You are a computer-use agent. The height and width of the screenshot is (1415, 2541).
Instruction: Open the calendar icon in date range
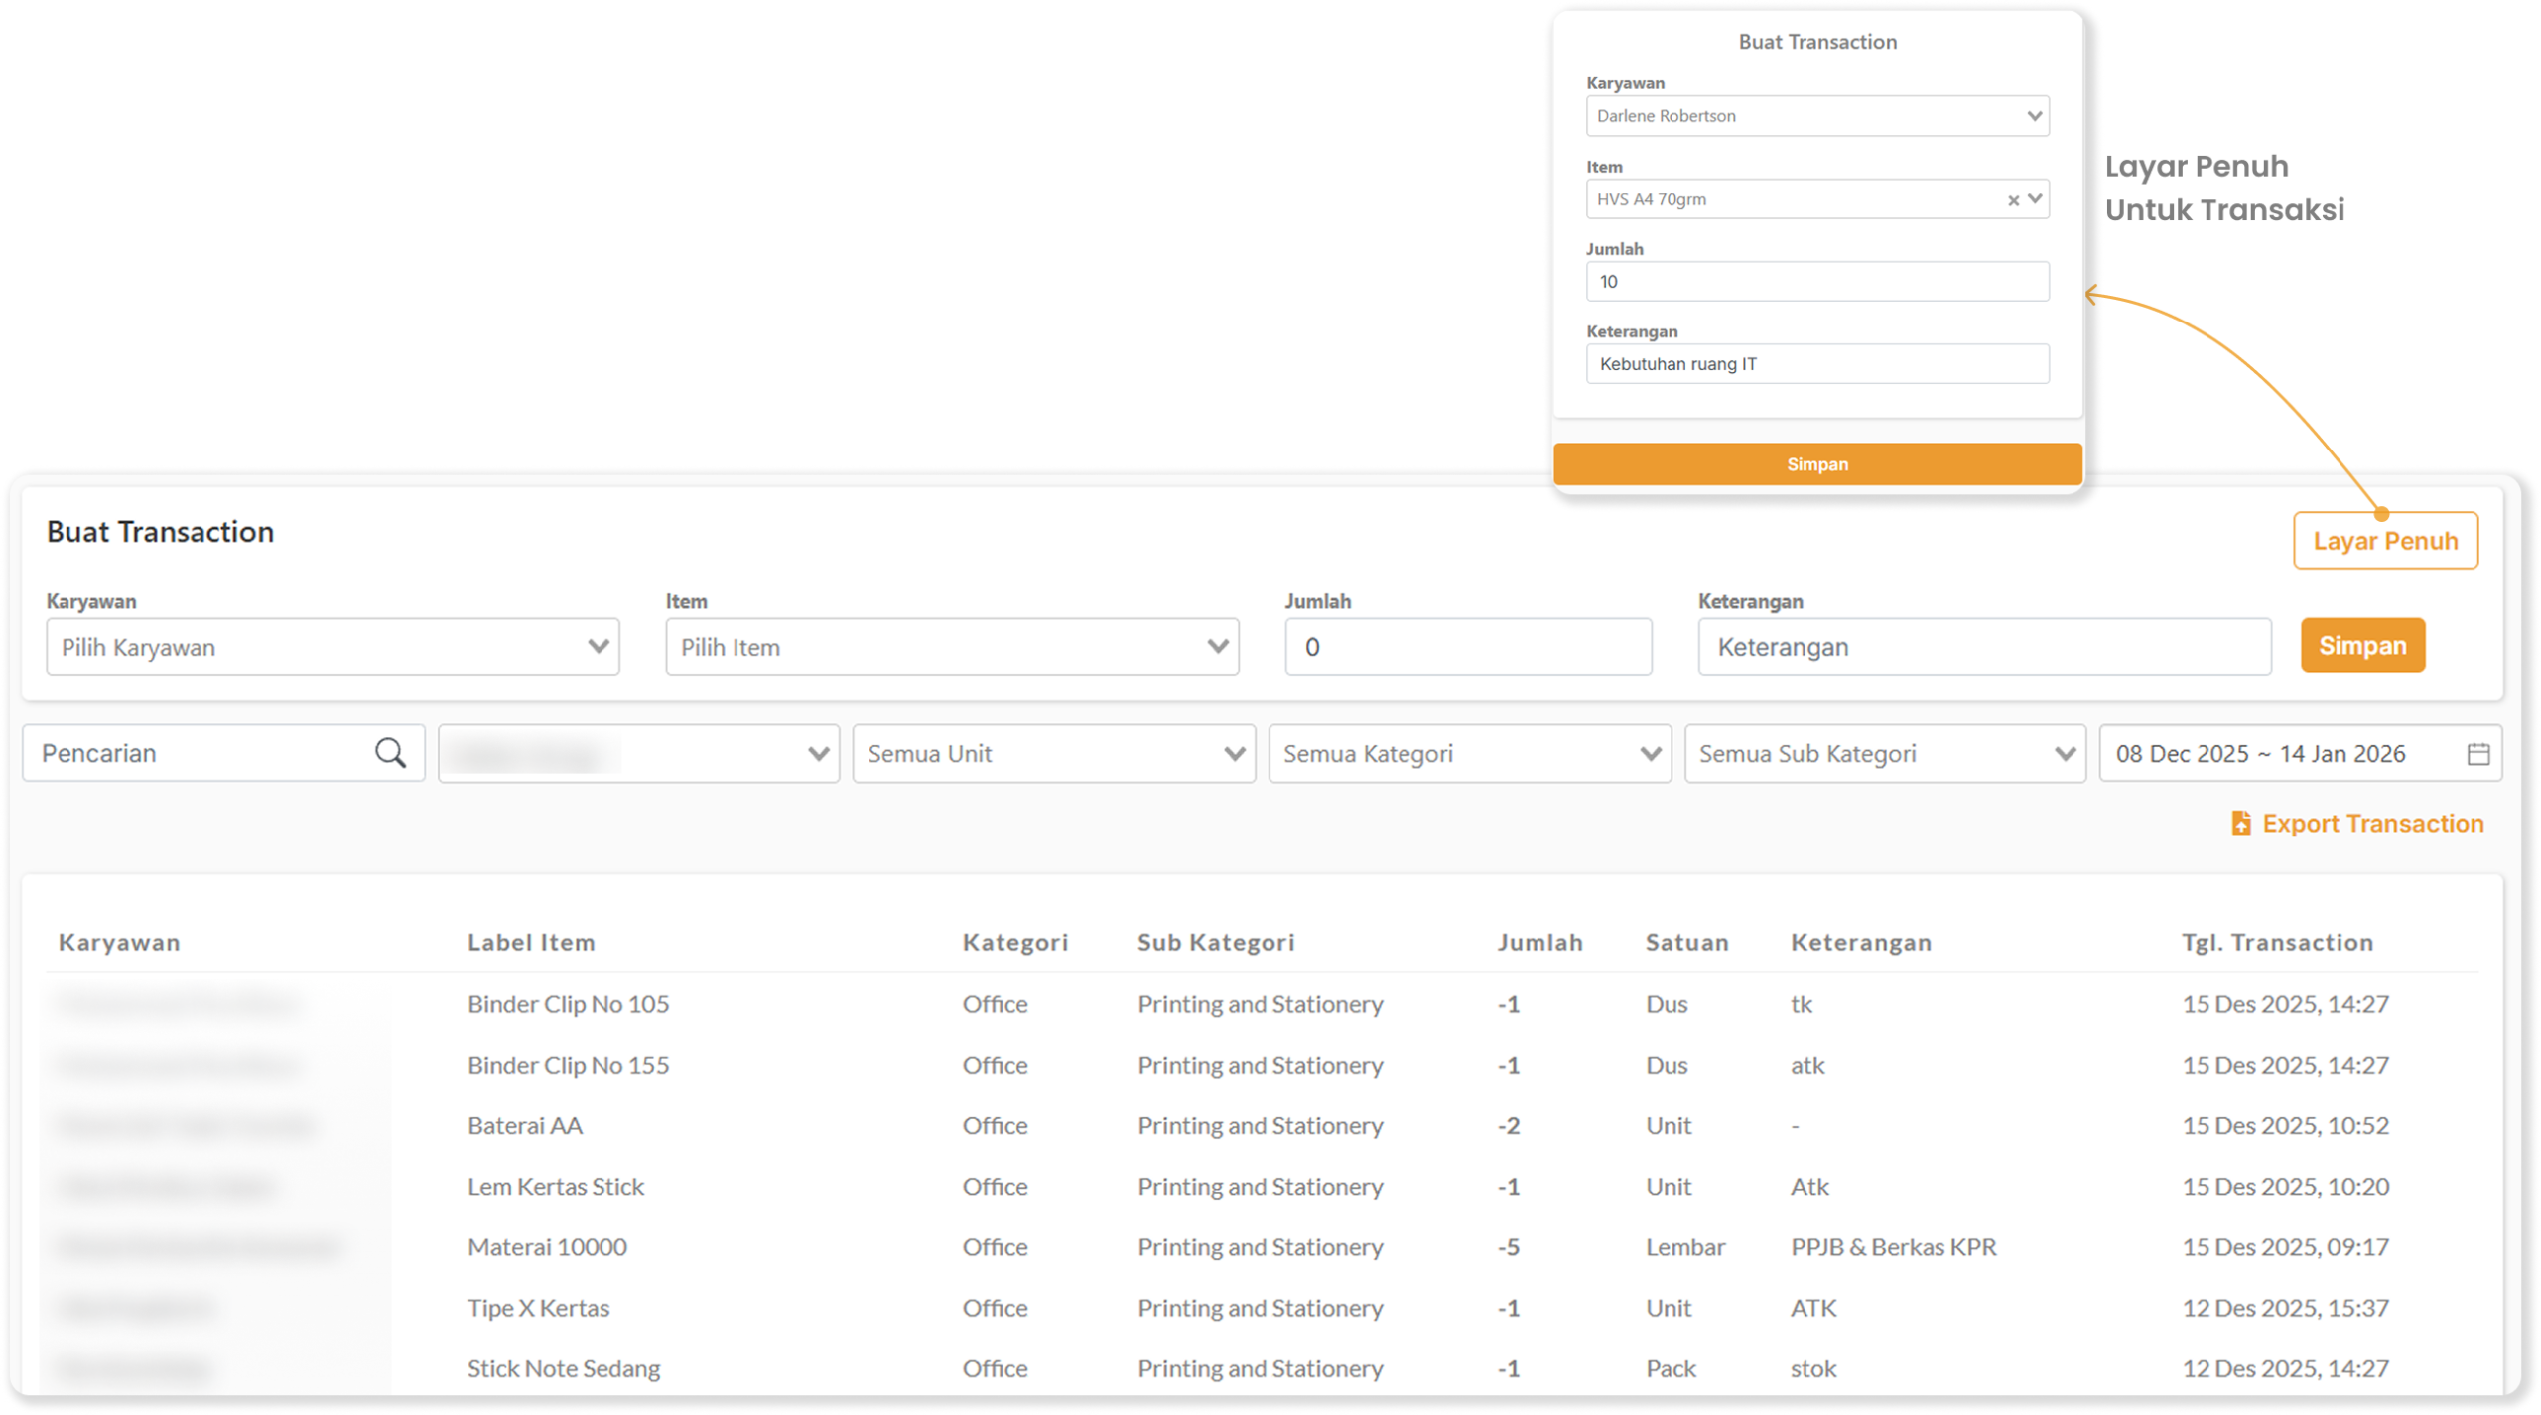[2477, 754]
